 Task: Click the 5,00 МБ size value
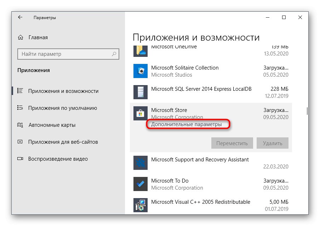tap(279, 202)
